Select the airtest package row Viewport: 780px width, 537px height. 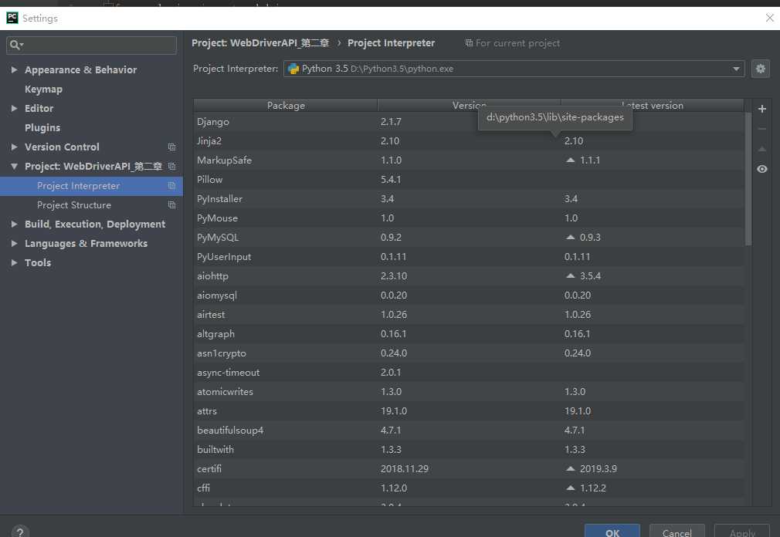469,315
